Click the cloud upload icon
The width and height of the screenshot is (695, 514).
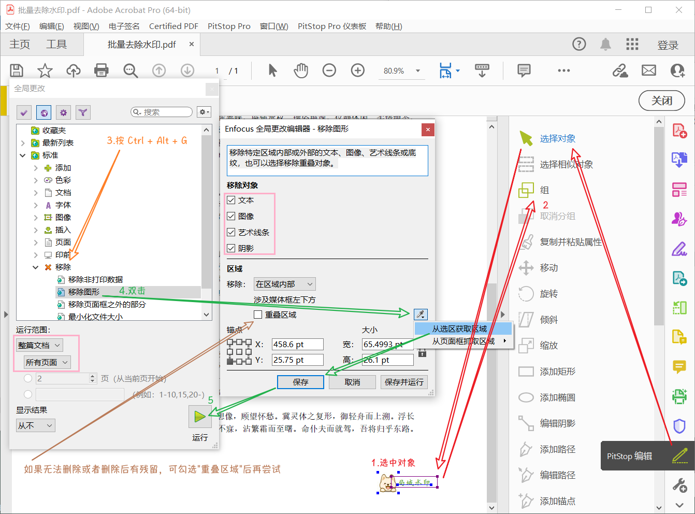(74, 70)
